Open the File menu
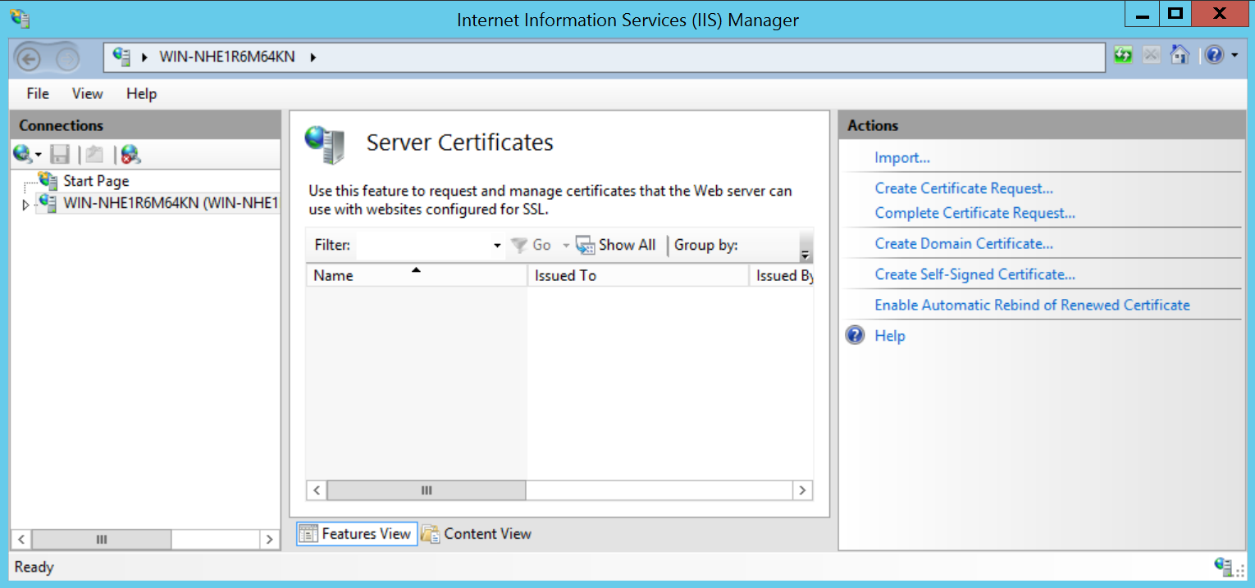Image resolution: width=1255 pixels, height=588 pixels. [x=38, y=93]
